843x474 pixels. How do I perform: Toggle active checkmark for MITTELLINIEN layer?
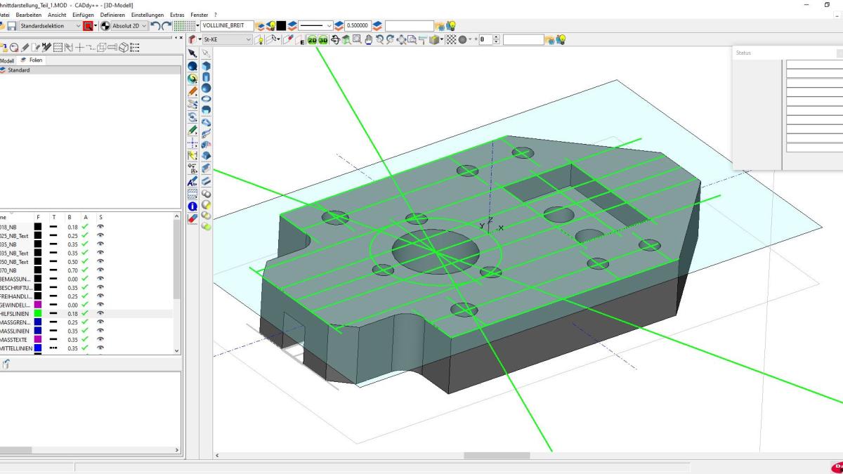[x=85, y=348]
